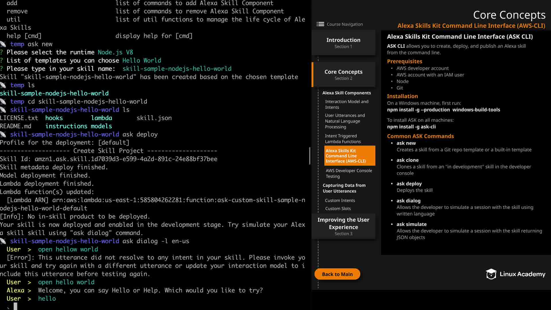
Task: Open AWS Developer Console Testing lesson
Action: pos(349,173)
